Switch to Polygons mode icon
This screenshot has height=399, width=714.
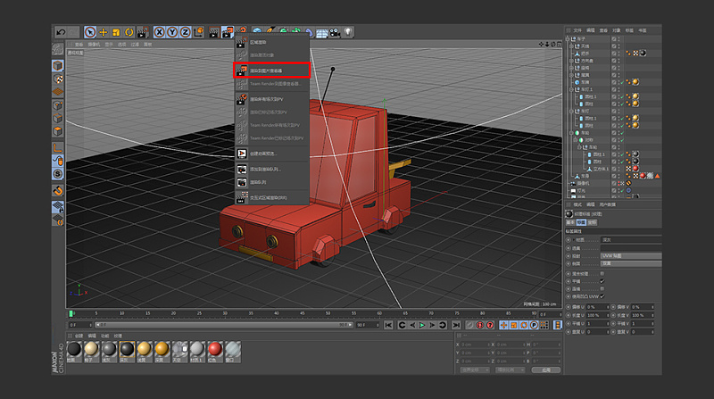58,131
